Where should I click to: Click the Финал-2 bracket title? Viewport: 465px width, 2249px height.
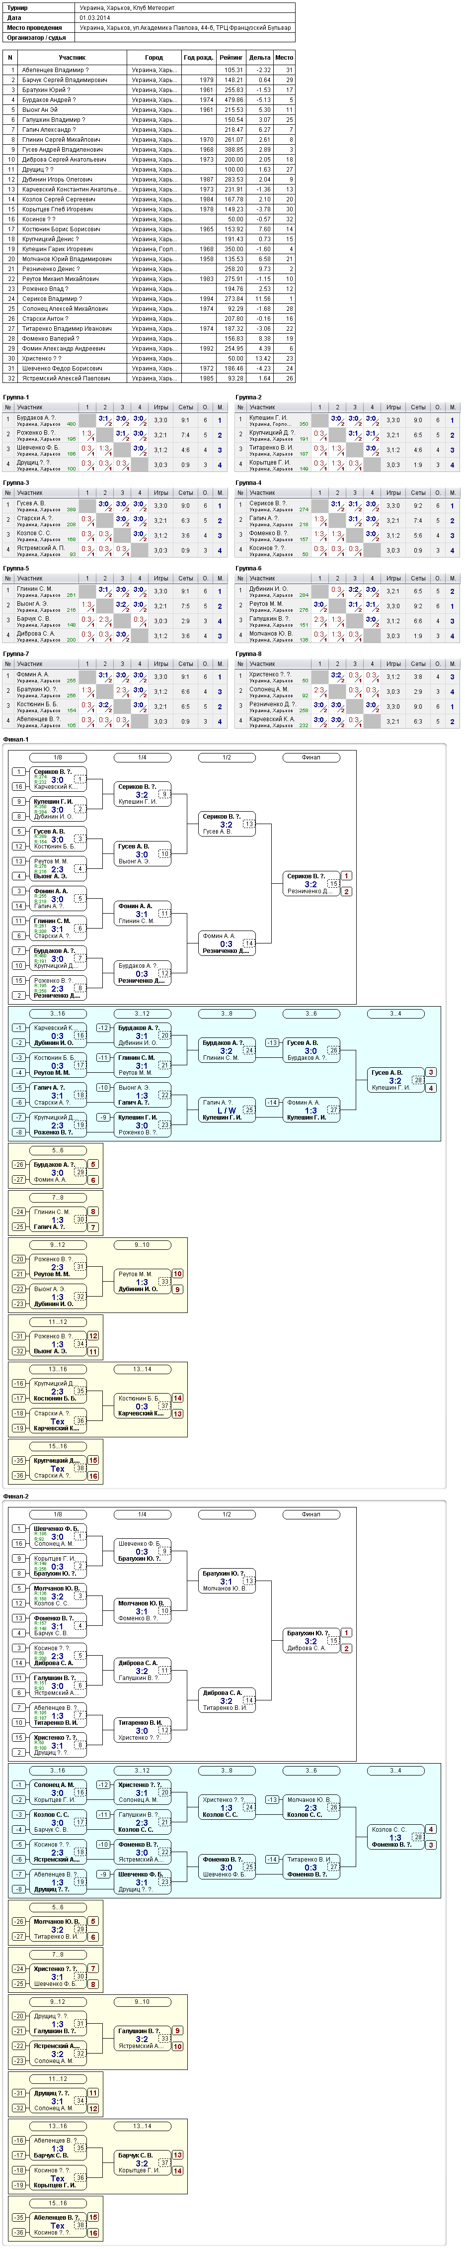click(16, 1497)
